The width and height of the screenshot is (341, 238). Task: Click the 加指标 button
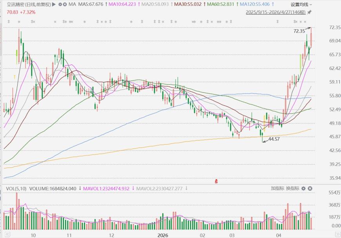point(277,188)
